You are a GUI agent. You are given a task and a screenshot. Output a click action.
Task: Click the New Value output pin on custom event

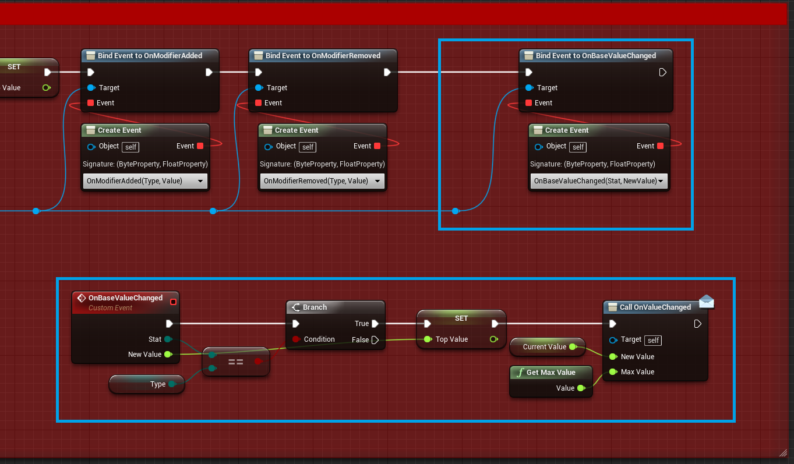coord(168,354)
